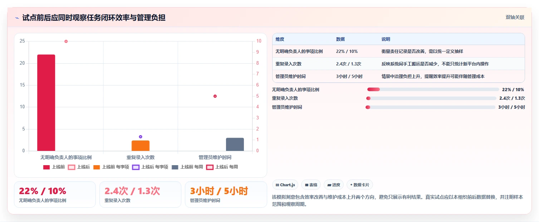539x222 pixels.
Task: Click the 2.4次 / 1.3次 data card
Action: pyautogui.click(x=140, y=194)
